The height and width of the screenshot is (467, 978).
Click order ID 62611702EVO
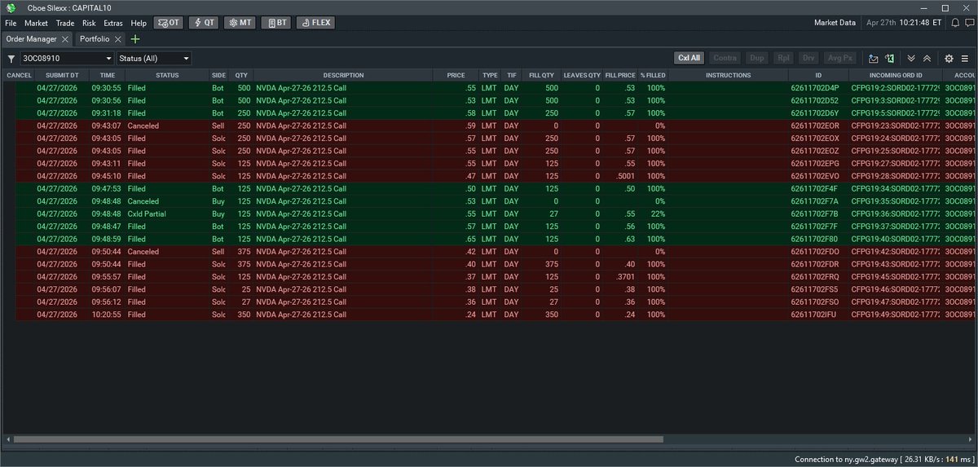coord(815,176)
